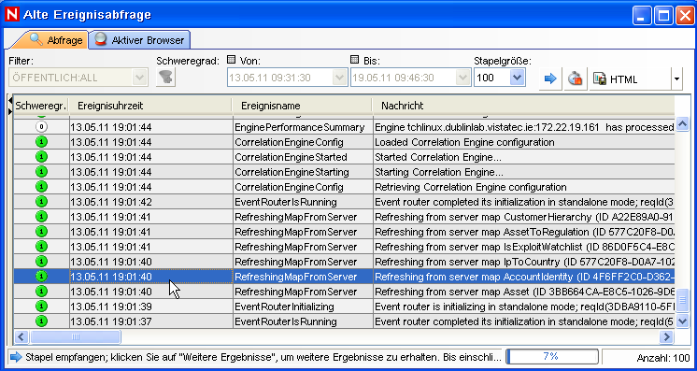Screen dimensions: 697x371
Task: Click the HTML export icon
Action: (600, 79)
